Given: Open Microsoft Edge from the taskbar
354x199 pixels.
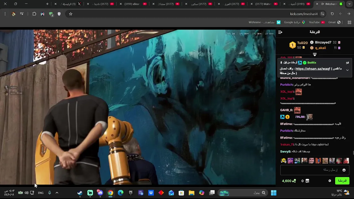Looking at the screenshot, I should pyautogui.click(x=121, y=193).
